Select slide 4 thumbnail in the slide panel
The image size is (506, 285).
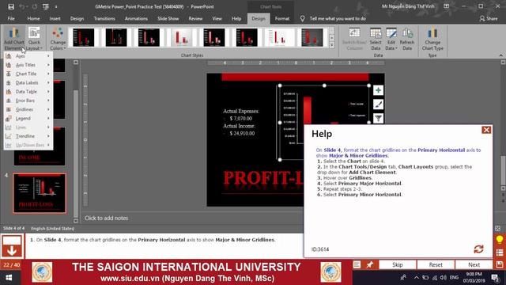(40, 193)
